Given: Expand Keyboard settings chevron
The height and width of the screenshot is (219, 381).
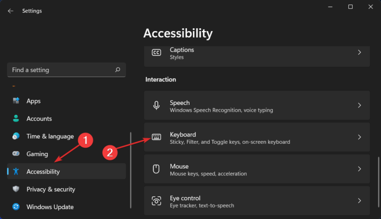Looking at the screenshot, I should (360, 137).
